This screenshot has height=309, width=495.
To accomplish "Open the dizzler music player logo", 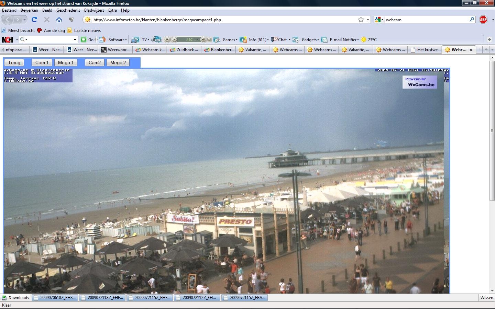I will coord(156,39).
